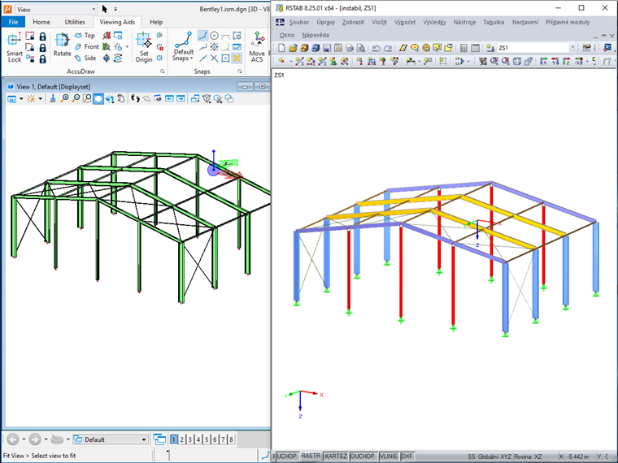Toggle view 2 button

[x=181, y=439]
